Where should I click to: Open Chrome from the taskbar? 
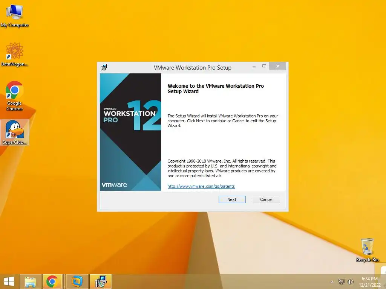point(52,281)
